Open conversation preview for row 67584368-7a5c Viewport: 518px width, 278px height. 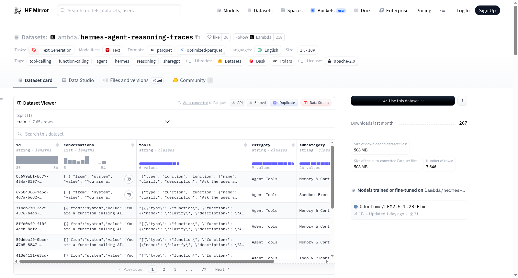[x=129, y=195]
